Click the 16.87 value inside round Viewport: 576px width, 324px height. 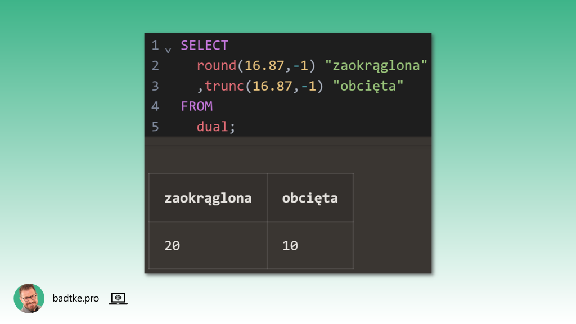click(x=264, y=66)
